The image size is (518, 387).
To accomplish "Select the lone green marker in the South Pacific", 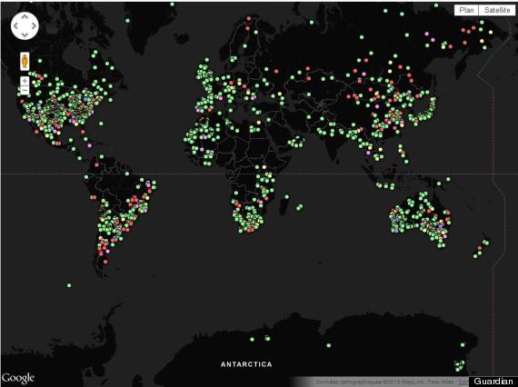I will (69, 285).
